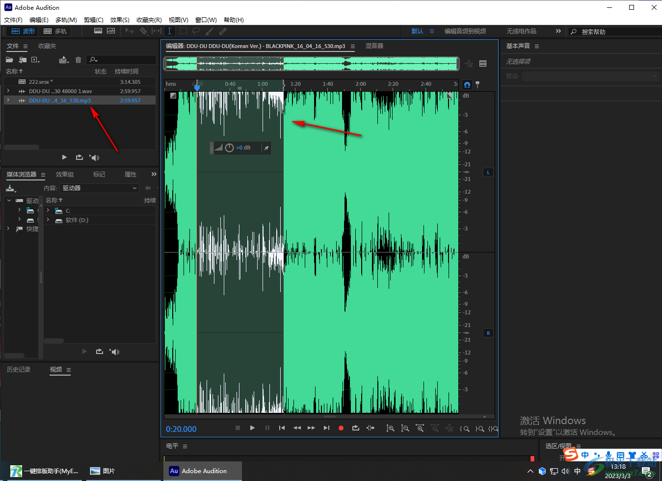Open Effects (效果) menu
This screenshot has height=481, width=662.
[120, 20]
